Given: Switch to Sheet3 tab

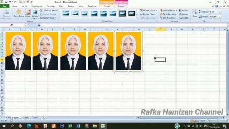Looking at the screenshot, I should [x=36, y=118].
